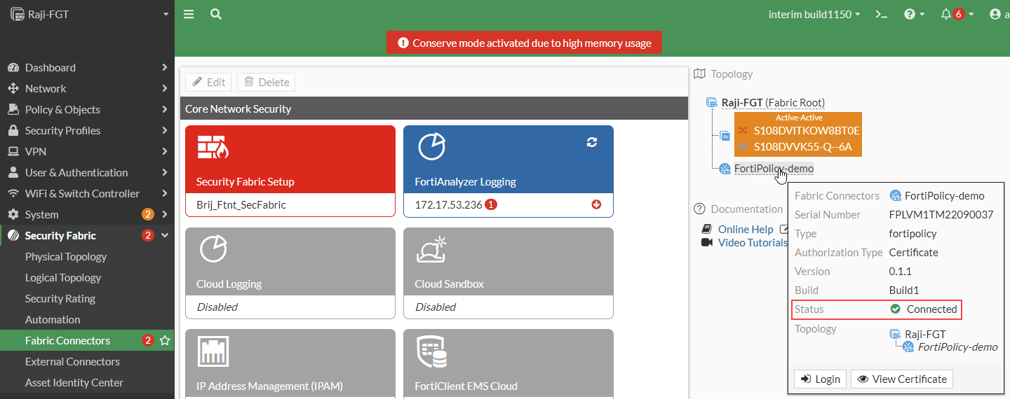
Task: Click the conserve mode warning banner
Action: tap(524, 43)
